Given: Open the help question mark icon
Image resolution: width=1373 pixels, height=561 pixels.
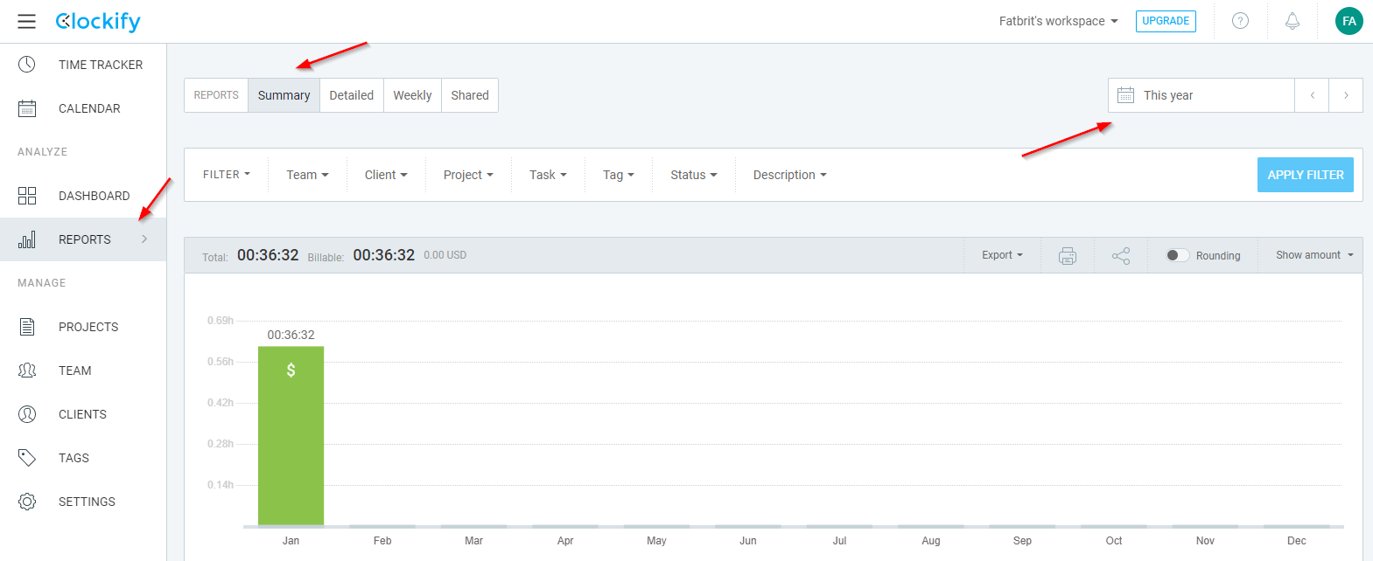Looking at the screenshot, I should click(x=1240, y=21).
